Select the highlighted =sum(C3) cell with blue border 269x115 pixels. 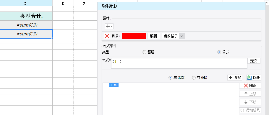point(26,34)
